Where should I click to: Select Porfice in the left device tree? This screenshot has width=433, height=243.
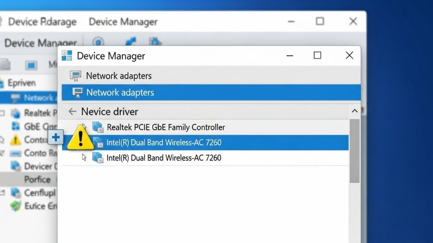(x=37, y=179)
